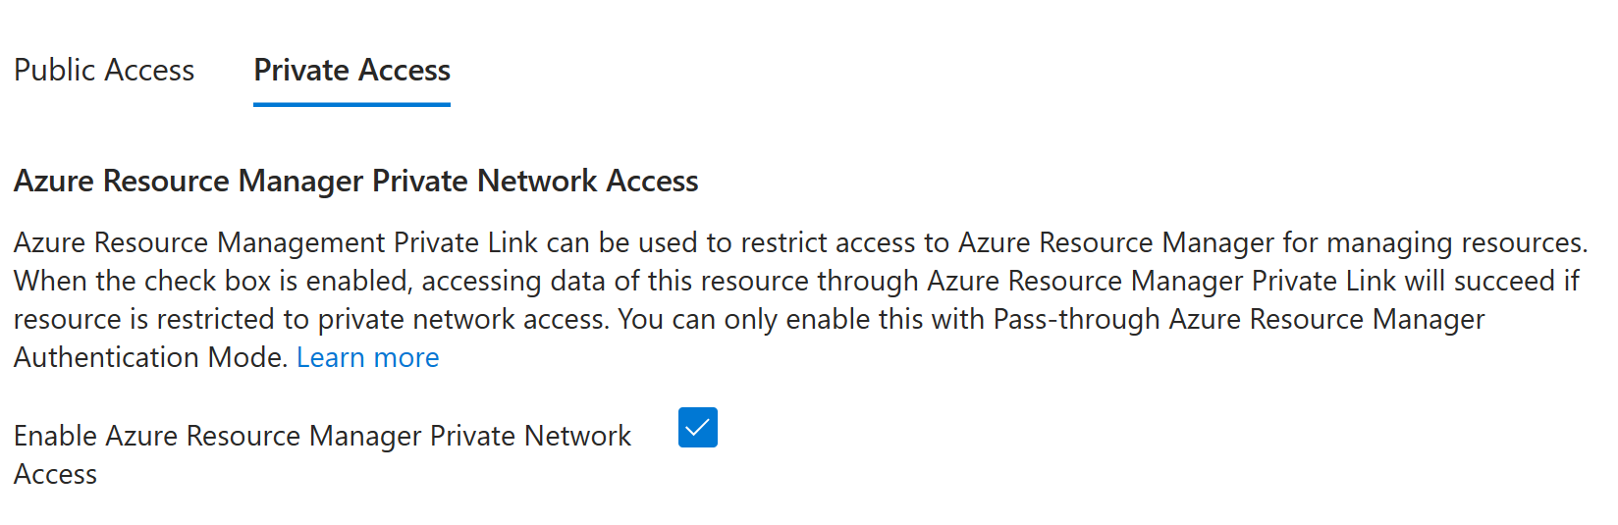This screenshot has width=1618, height=525.
Task: Click the word 'Public' in the first tab
Action: pos(55,71)
